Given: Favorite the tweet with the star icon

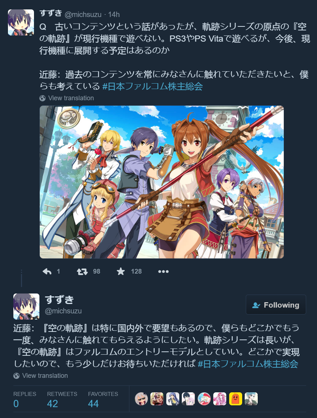Looking at the screenshot, I should point(121,271).
